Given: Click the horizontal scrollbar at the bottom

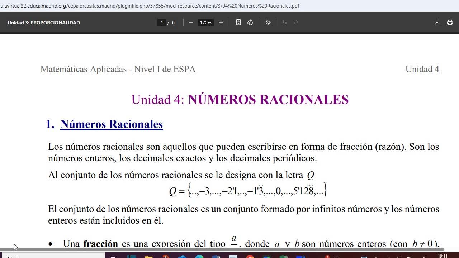Looking at the screenshot, I should 222,249.
